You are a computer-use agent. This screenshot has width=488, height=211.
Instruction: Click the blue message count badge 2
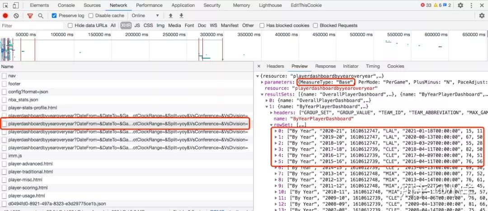click(447, 5)
